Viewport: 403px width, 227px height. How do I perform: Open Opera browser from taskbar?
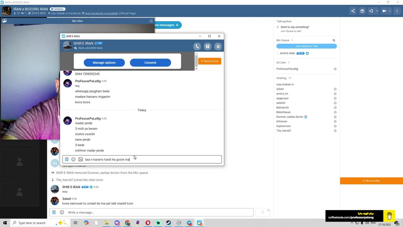tap(148, 223)
